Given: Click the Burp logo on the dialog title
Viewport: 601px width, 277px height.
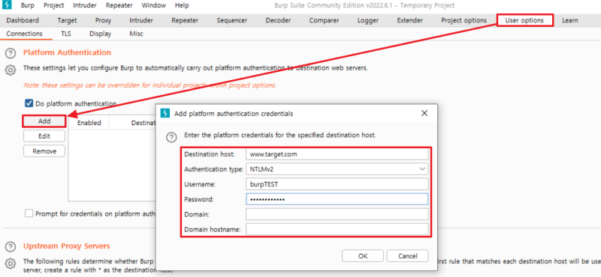Looking at the screenshot, I should [165, 113].
